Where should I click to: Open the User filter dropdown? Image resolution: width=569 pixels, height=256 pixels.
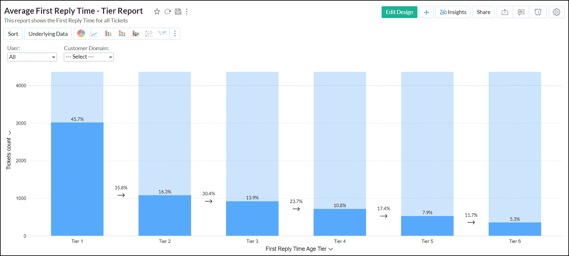click(x=32, y=57)
